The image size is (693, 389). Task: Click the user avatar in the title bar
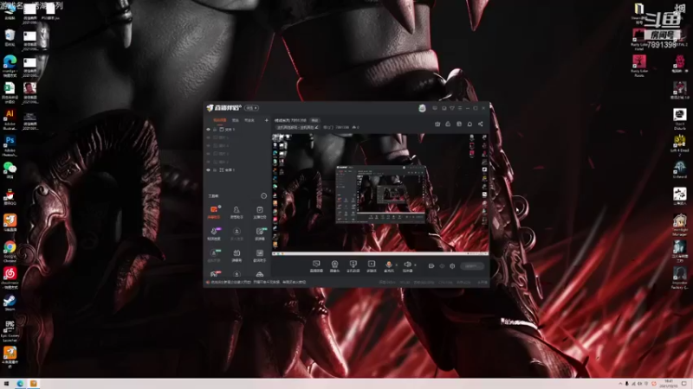pyautogui.click(x=422, y=108)
